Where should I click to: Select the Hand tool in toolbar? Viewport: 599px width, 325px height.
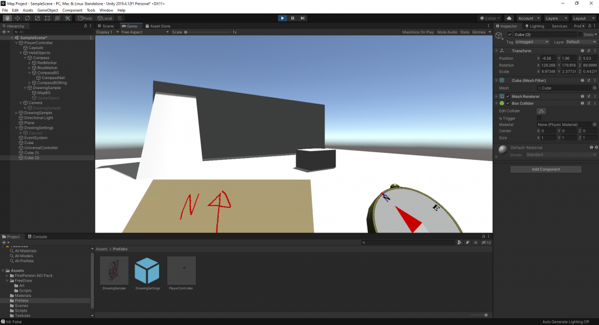tap(8, 18)
